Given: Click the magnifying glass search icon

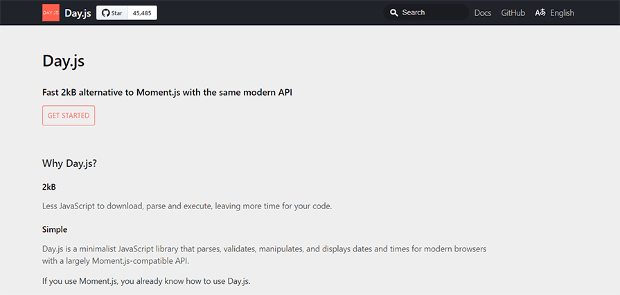Looking at the screenshot, I should [394, 12].
